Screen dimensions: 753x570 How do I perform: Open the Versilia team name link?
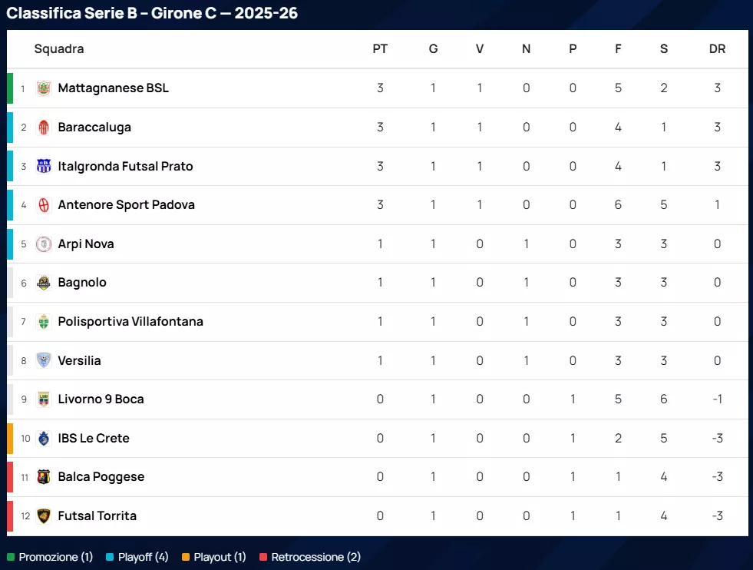coord(79,361)
